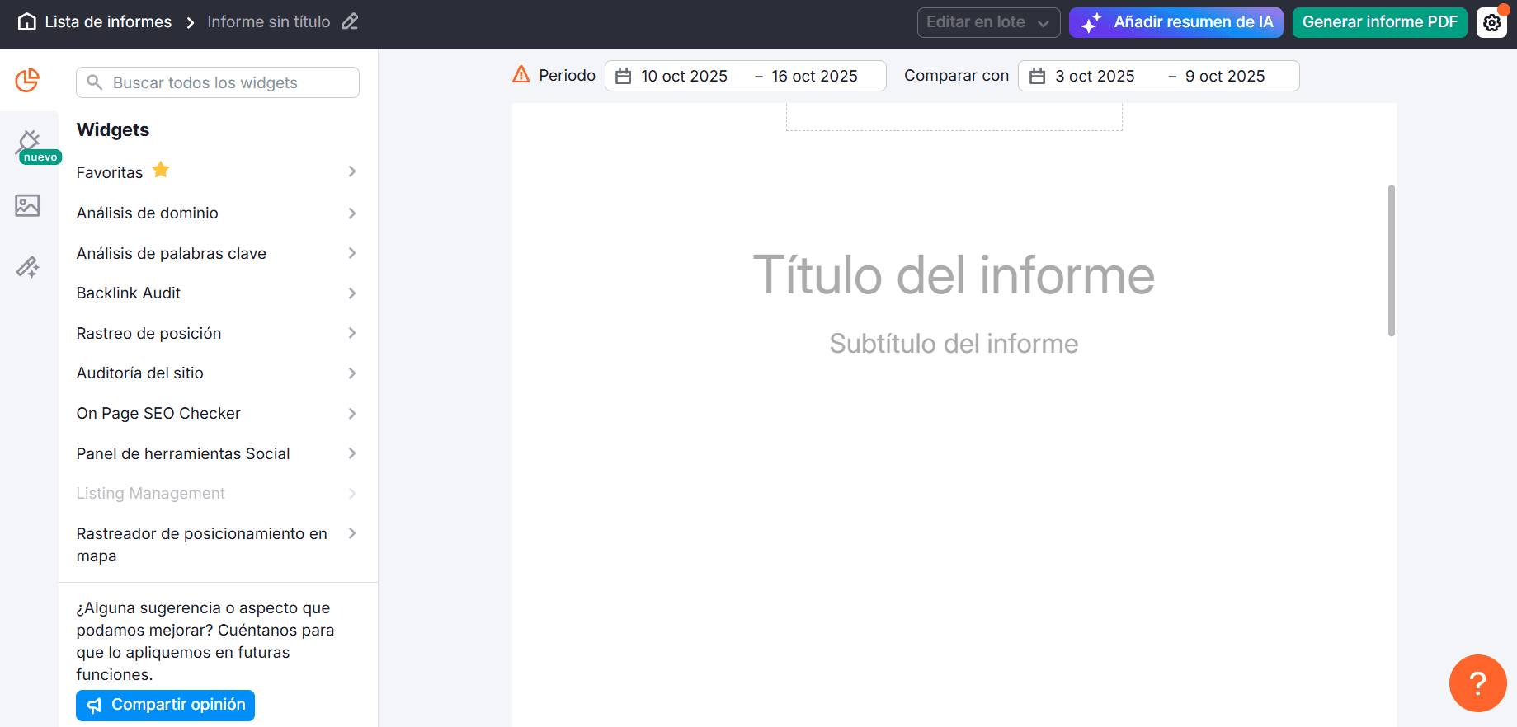The image size is (1517, 727).
Task: Open the plug integrations icon marked nuevo
Action: point(29,143)
